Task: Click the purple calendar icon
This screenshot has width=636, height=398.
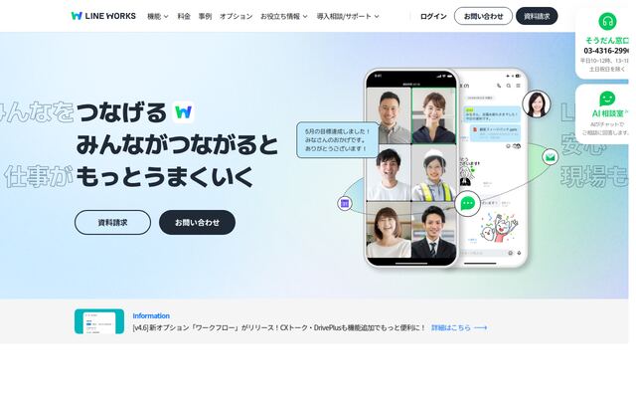Action: (345, 203)
